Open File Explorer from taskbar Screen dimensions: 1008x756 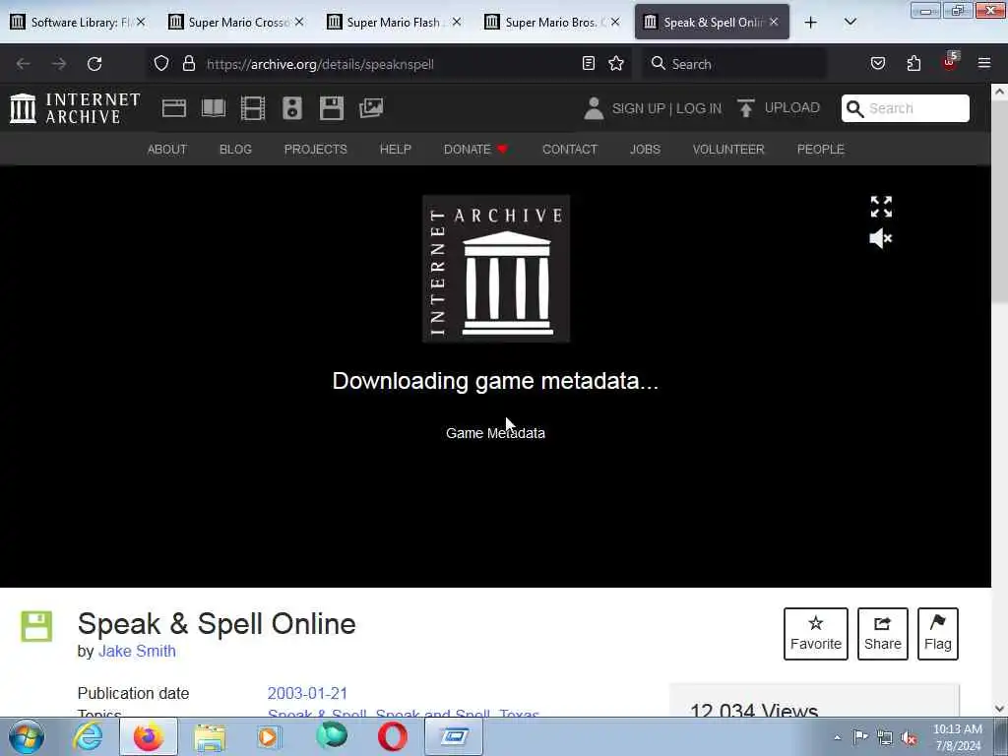(x=210, y=736)
